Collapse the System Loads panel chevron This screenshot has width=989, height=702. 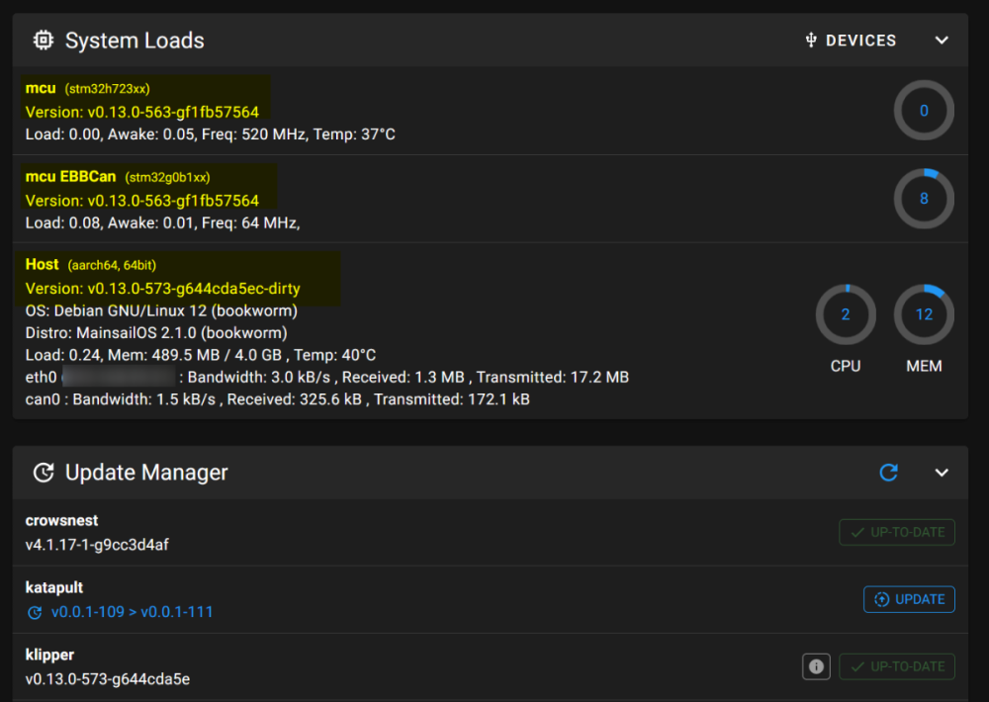click(x=942, y=41)
